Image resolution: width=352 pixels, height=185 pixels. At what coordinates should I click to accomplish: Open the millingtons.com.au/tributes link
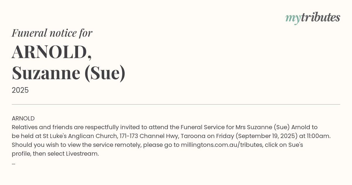(222, 145)
